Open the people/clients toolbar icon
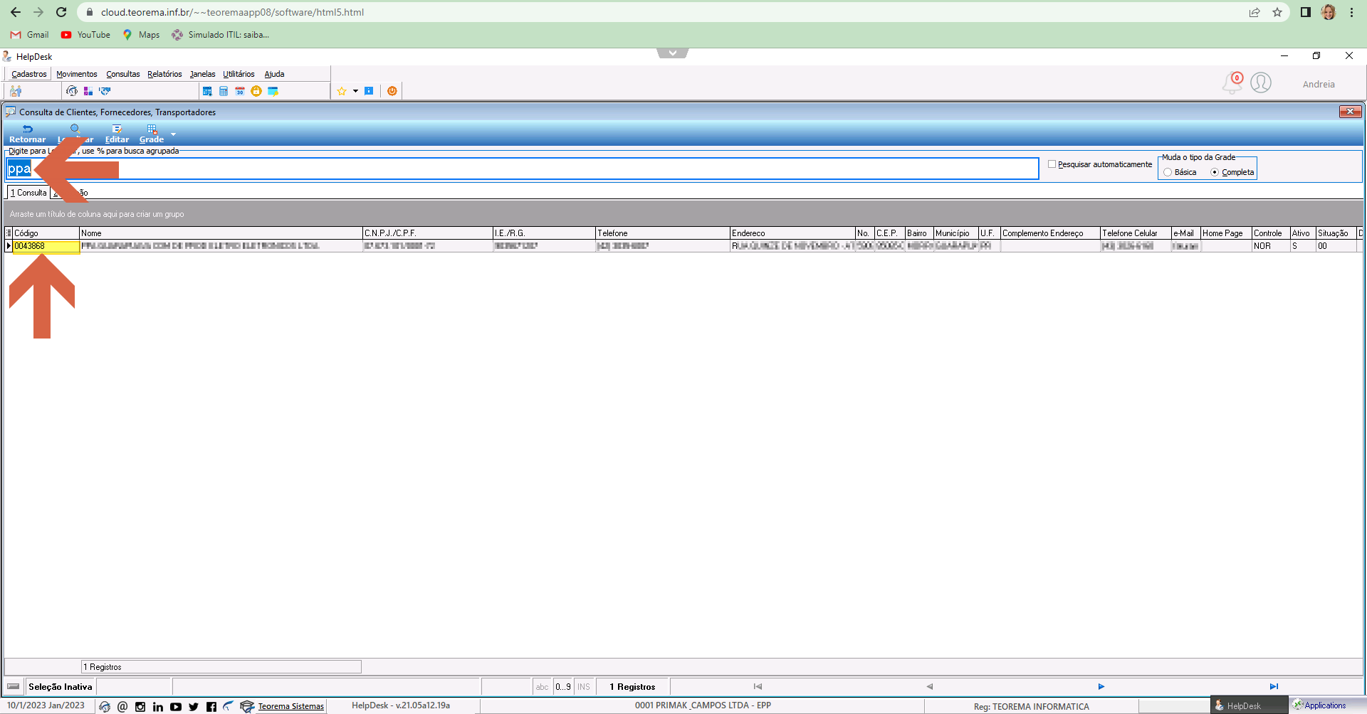This screenshot has height=714, width=1367. coord(16,91)
